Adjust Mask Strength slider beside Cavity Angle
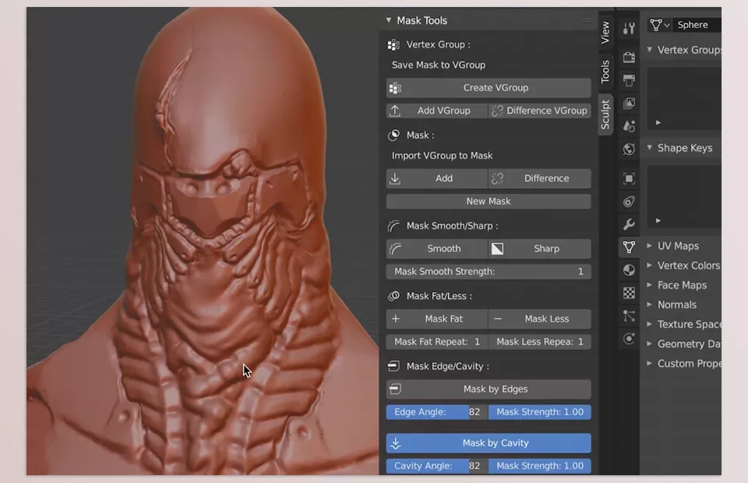Screen dimensions: 748x483 coord(540,466)
